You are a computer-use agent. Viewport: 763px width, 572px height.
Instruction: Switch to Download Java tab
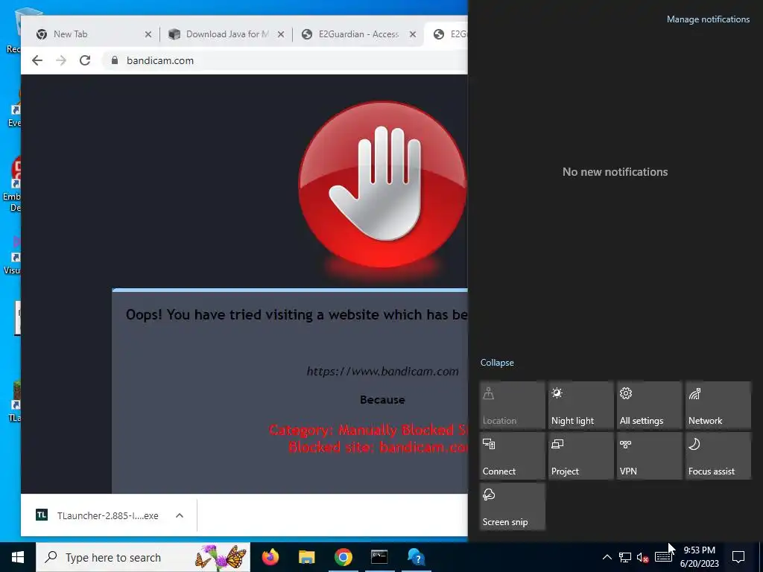pos(227,34)
